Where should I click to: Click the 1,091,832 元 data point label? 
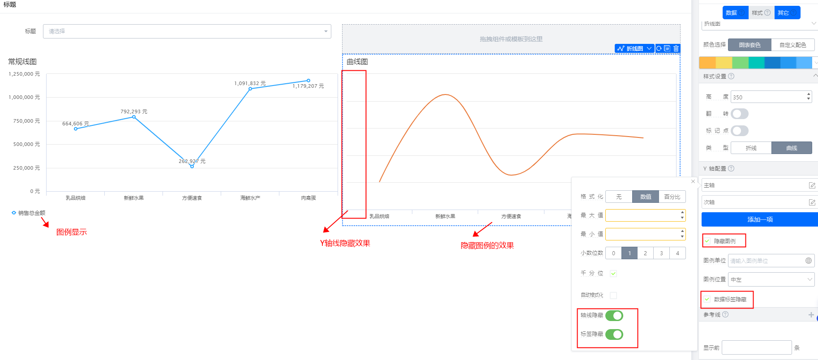250,83
